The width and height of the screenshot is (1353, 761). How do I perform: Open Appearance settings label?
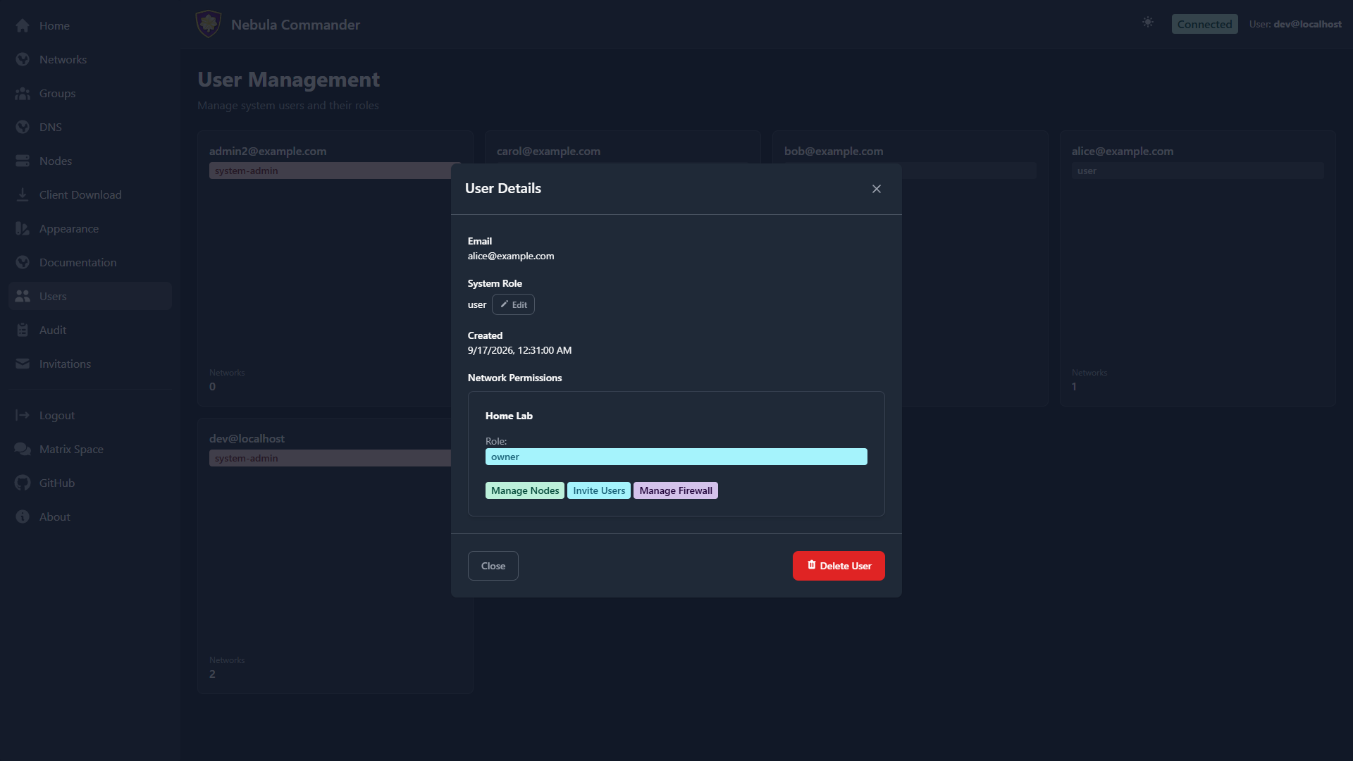69,228
